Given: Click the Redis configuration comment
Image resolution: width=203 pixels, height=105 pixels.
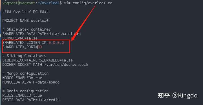Looking at the screenshot, I should [25, 91].
